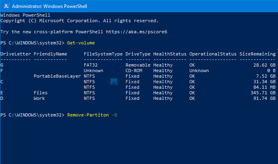Click the Work volume name for drive D

click(39, 98)
